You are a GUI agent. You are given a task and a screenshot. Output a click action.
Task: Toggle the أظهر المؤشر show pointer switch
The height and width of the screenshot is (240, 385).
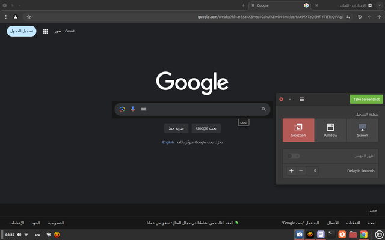293,156
